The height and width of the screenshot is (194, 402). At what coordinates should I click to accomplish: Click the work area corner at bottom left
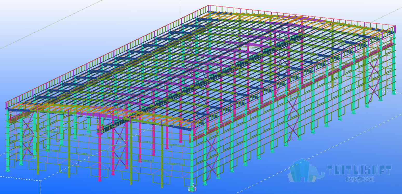(40, 181)
